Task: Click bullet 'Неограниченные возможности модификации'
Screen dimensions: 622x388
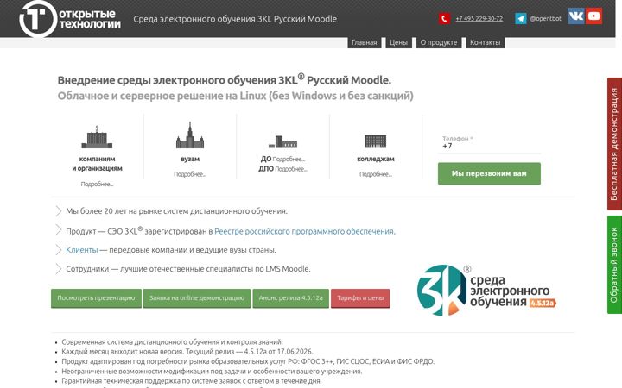Action: click(x=212, y=372)
